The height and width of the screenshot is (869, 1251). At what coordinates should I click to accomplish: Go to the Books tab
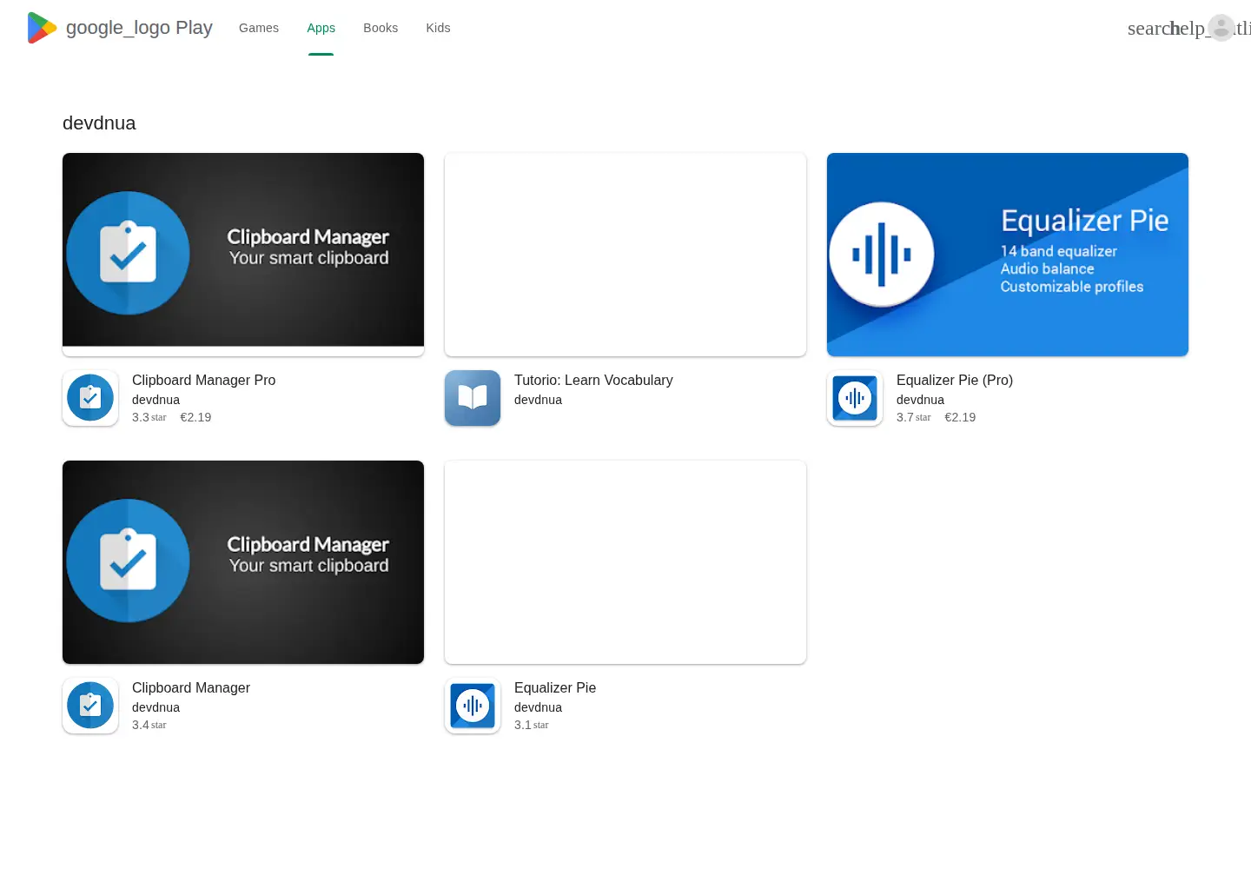tap(381, 28)
